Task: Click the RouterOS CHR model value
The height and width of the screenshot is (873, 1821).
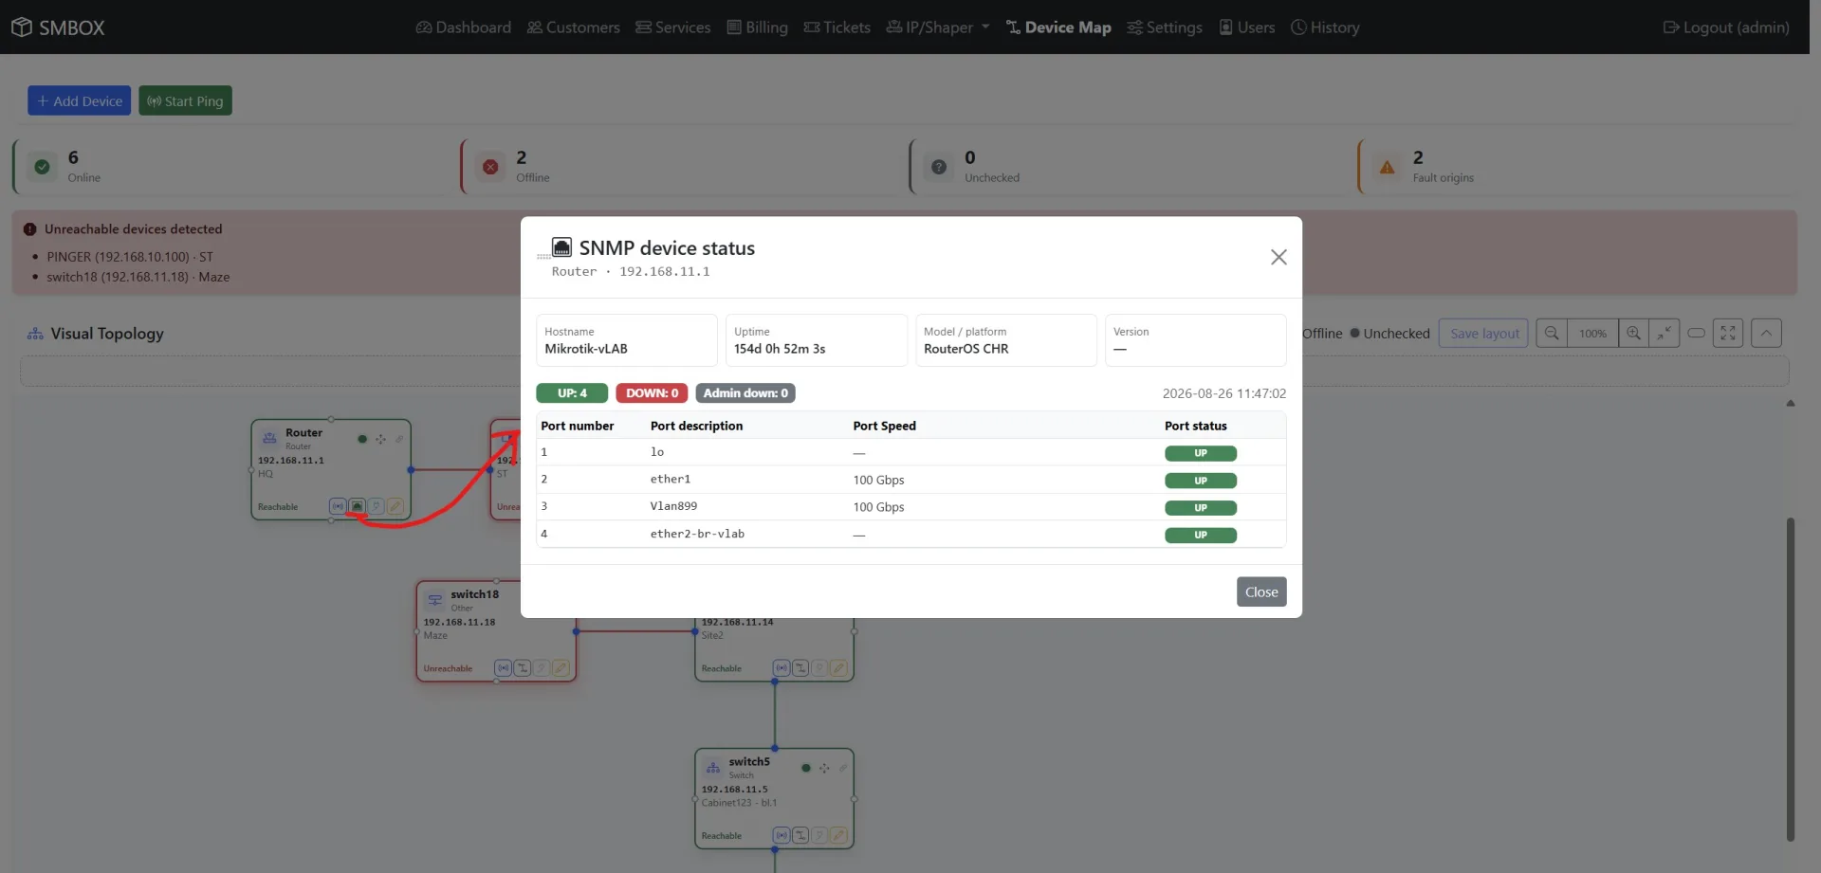Action: [x=966, y=349]
